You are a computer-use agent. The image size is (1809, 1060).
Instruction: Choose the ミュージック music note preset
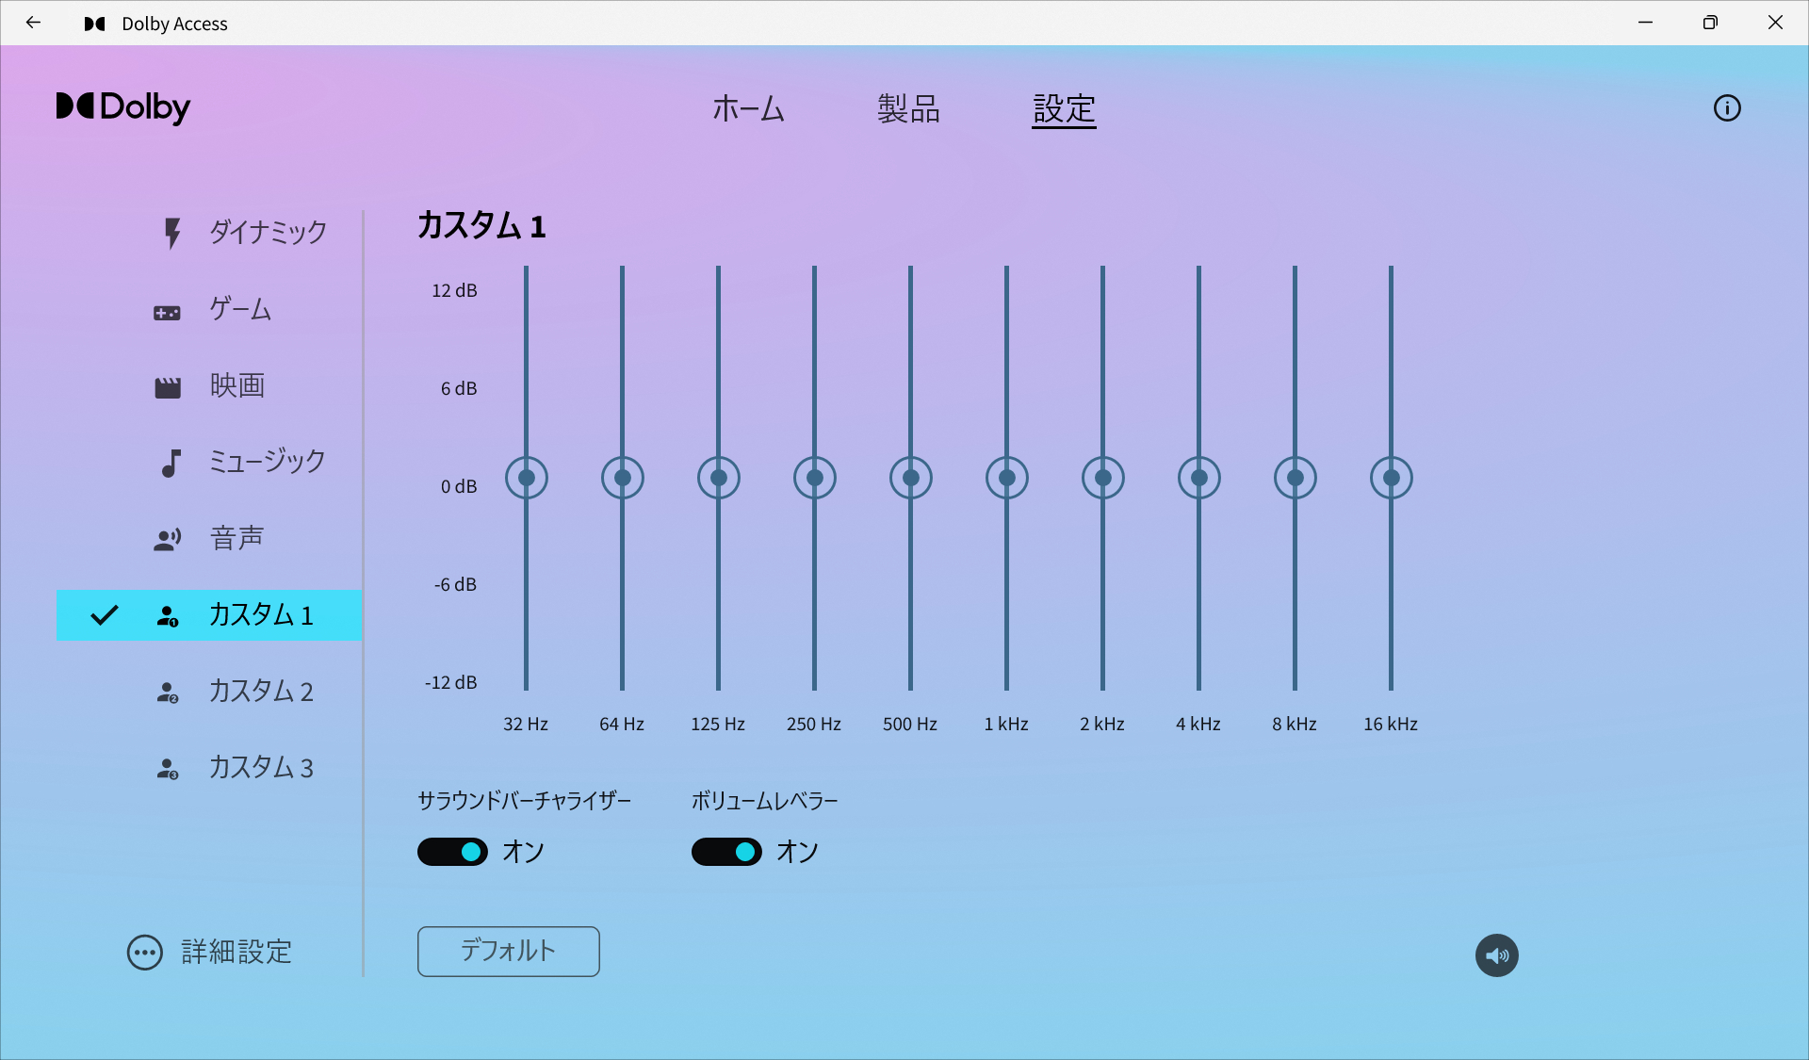170,461
